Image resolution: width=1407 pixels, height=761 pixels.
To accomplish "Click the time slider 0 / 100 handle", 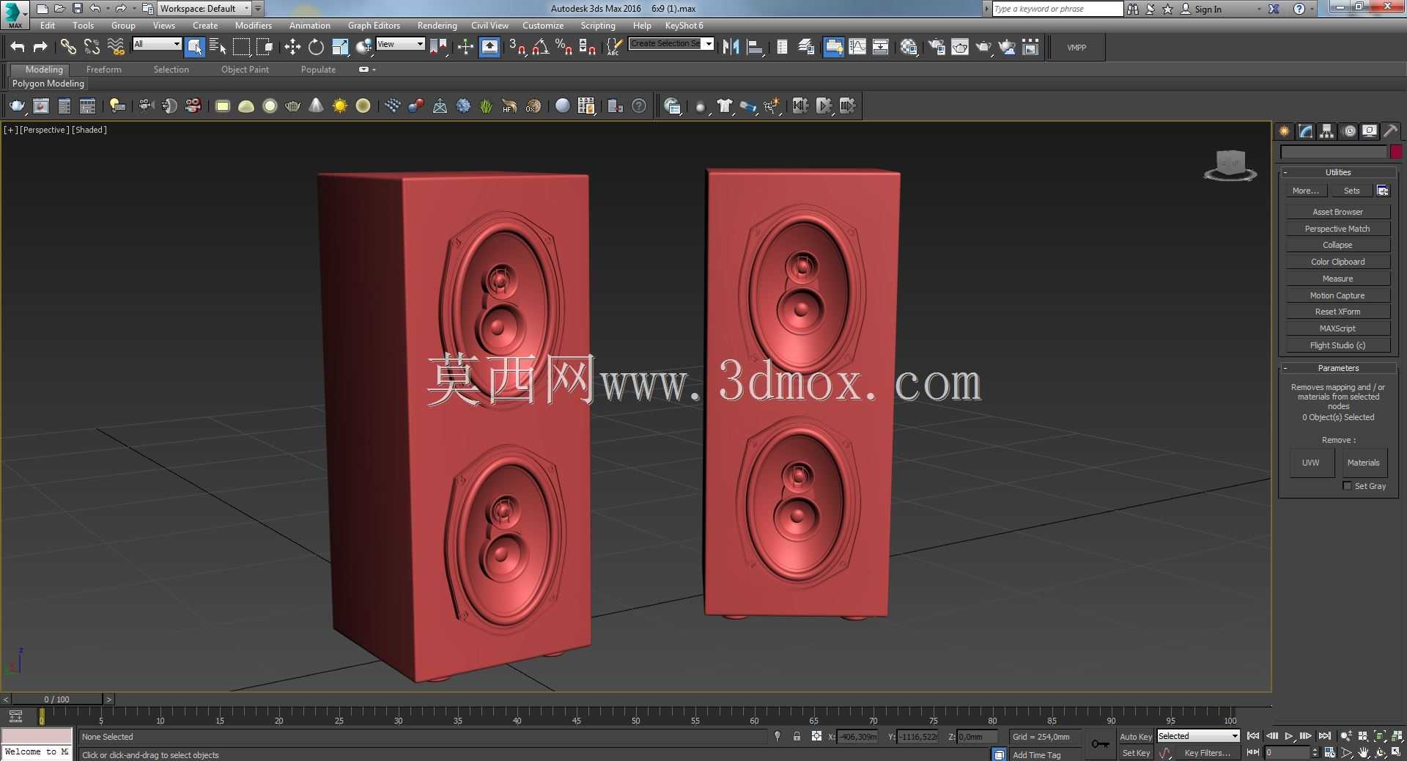I will point(56,699).
